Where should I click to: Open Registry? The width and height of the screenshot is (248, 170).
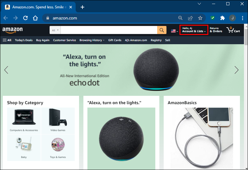(156, 40)
